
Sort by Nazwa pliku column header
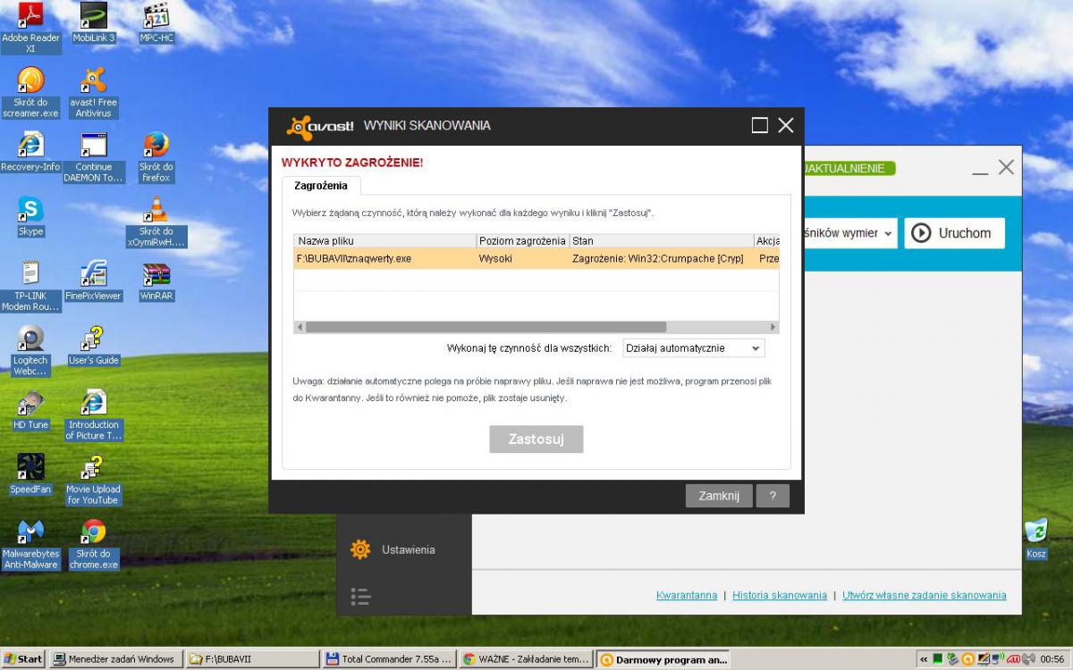[384, 241]
